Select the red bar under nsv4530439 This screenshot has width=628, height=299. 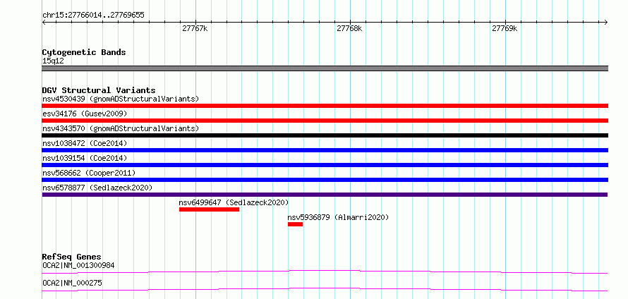(325, 106)
